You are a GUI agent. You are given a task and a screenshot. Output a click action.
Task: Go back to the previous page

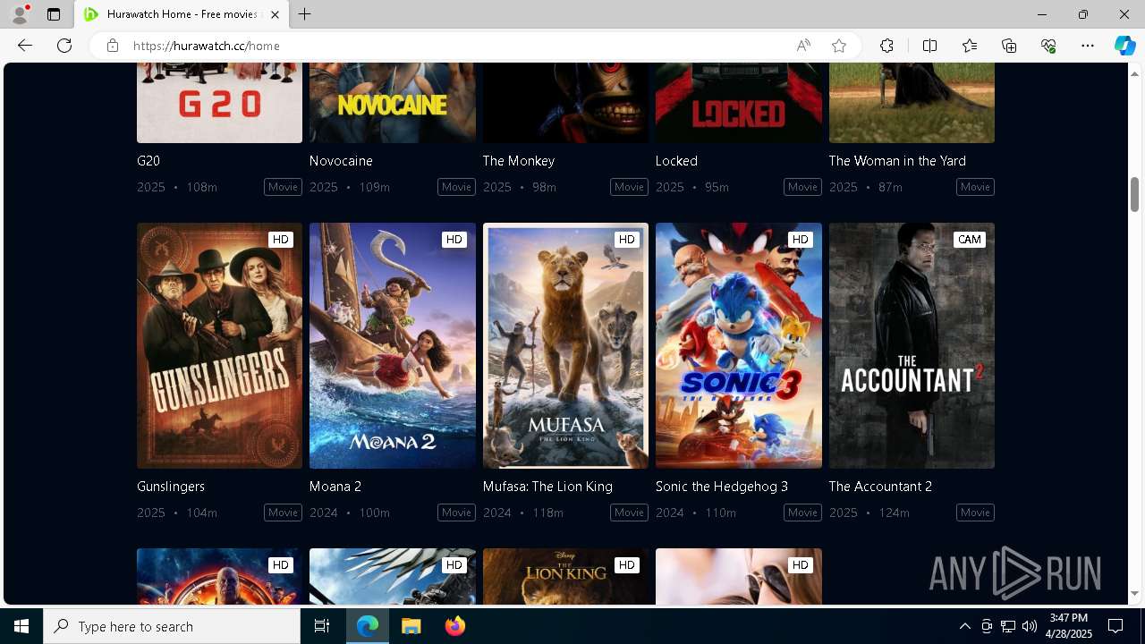click(25, 46)
